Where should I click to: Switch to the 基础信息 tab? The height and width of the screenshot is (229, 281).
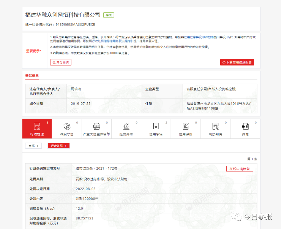[32, 76]
